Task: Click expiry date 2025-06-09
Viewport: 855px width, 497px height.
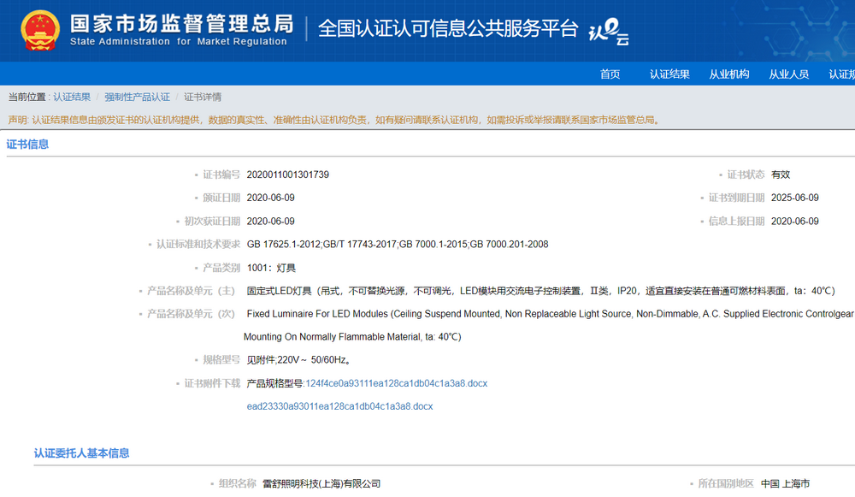Action: pyautogui.click(x=794, y=198)
